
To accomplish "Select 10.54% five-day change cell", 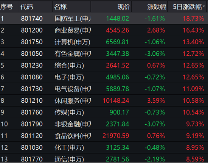I will tap(193, 112).
